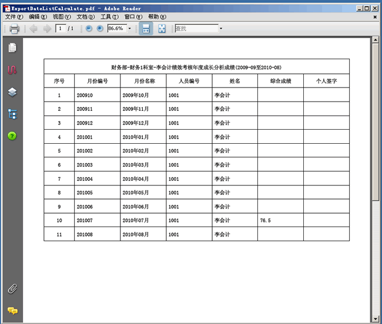This screenshot has height=324, width=382.
Task: Open the 窗口(W) menu
Action: (x=133, y=17)
